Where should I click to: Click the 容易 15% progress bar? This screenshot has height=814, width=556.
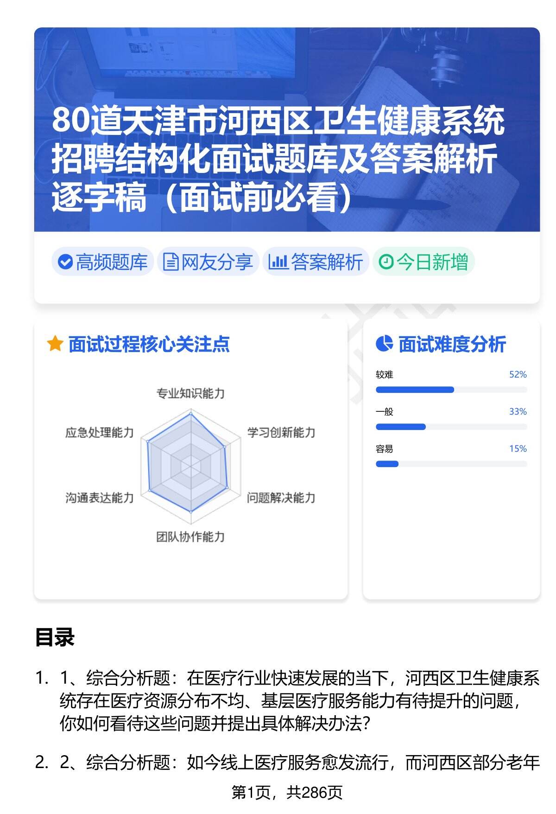(x=451, y=464)
